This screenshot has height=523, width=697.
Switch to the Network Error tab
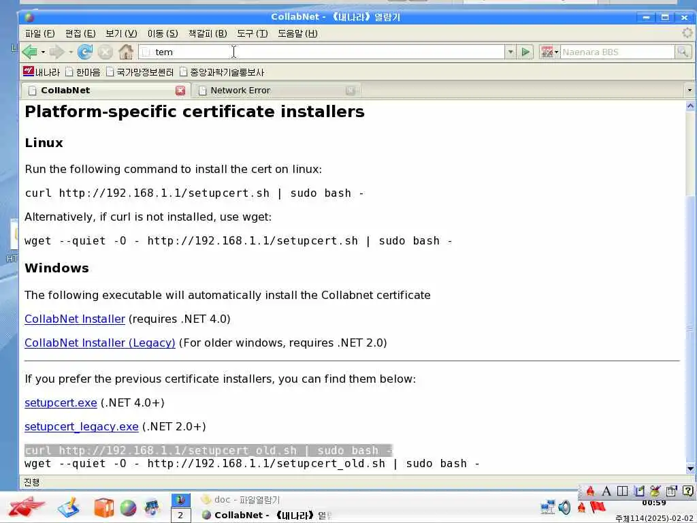pos(276,91)
